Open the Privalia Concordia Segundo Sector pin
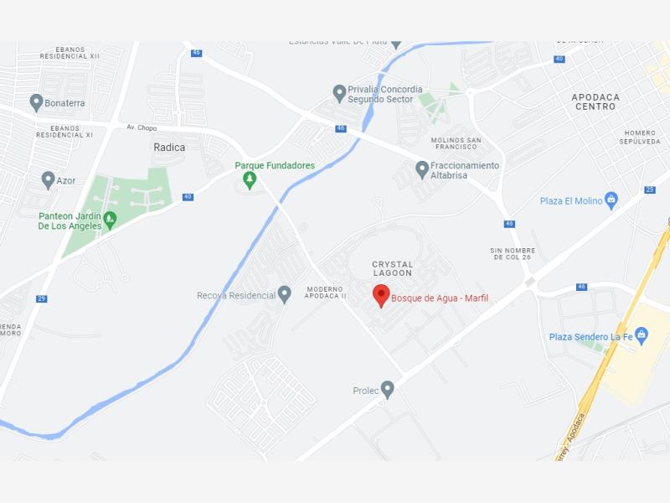Screen dimensions: 670x503 click(x=339, y=94)
